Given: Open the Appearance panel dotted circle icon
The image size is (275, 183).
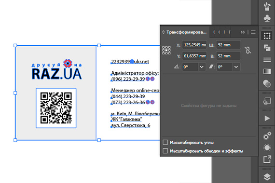Looking at the screenshot, I should point(267,148).
